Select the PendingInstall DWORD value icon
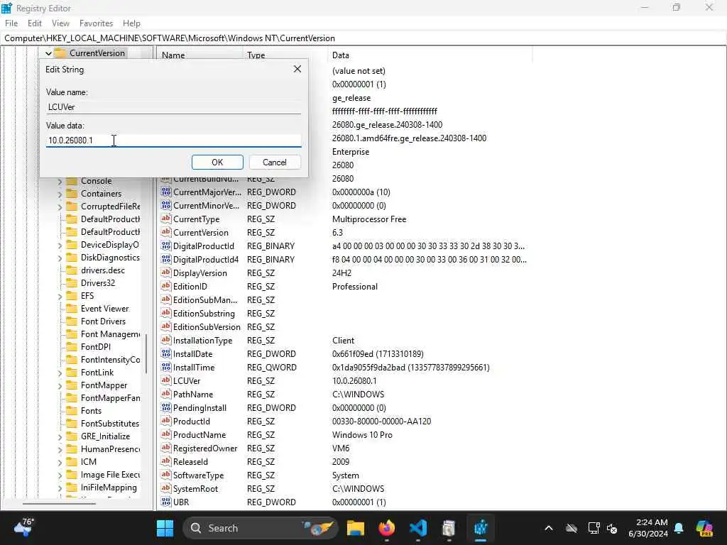The height and width of the screenshot is (545, 727). pyautogui.click(x=166, y=407)
